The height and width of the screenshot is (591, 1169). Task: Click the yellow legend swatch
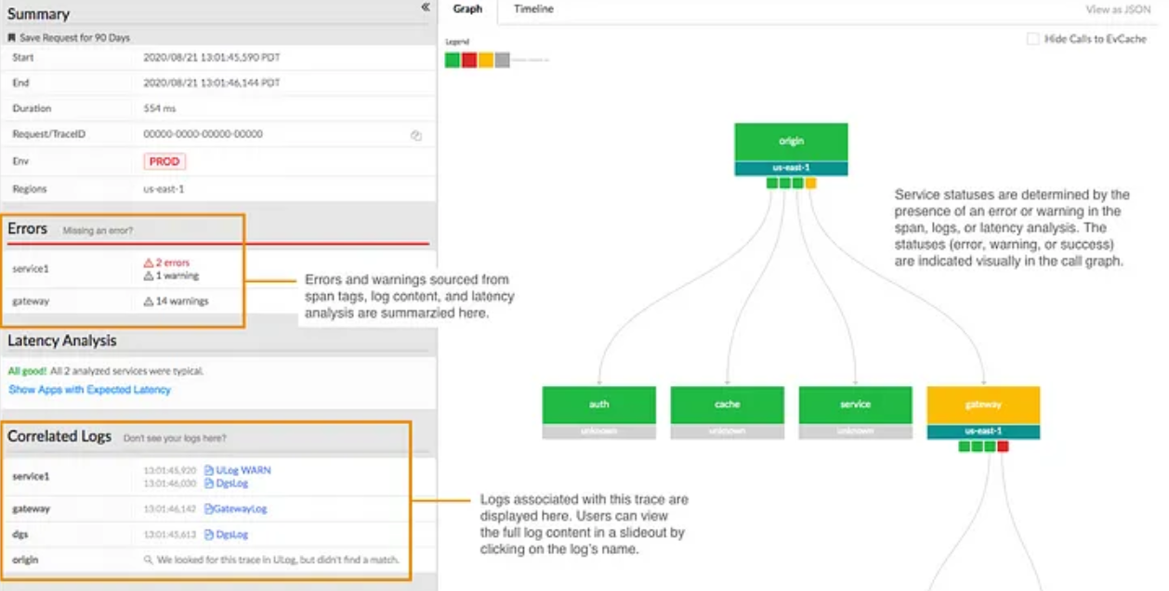point(486,60)
